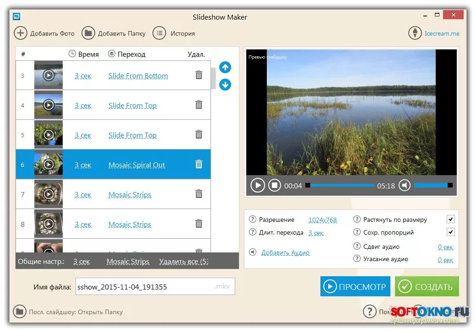
Task: Change transition duration 3 сек in settings
Action: tap(316, 233)
